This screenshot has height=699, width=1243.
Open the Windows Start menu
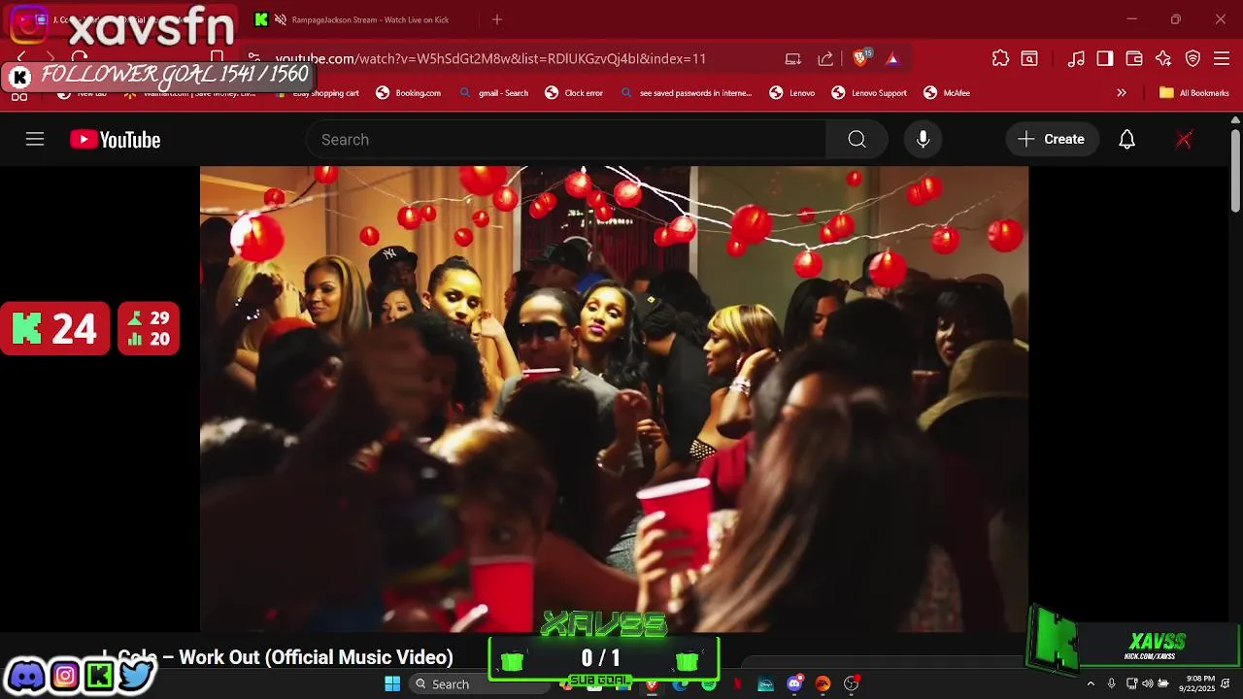[392, 684]
